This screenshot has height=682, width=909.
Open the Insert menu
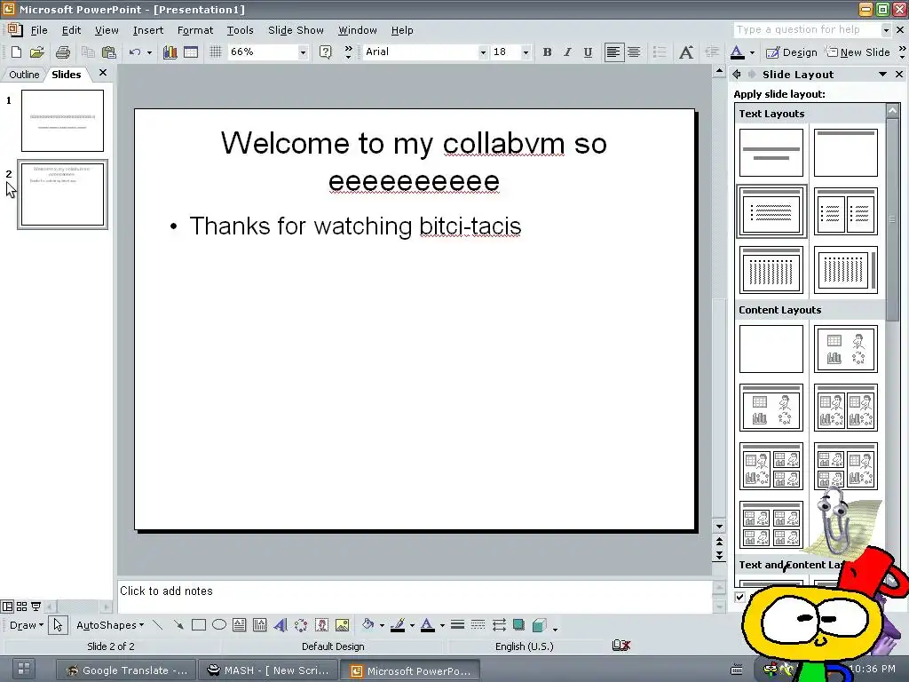tap(148, 30)
